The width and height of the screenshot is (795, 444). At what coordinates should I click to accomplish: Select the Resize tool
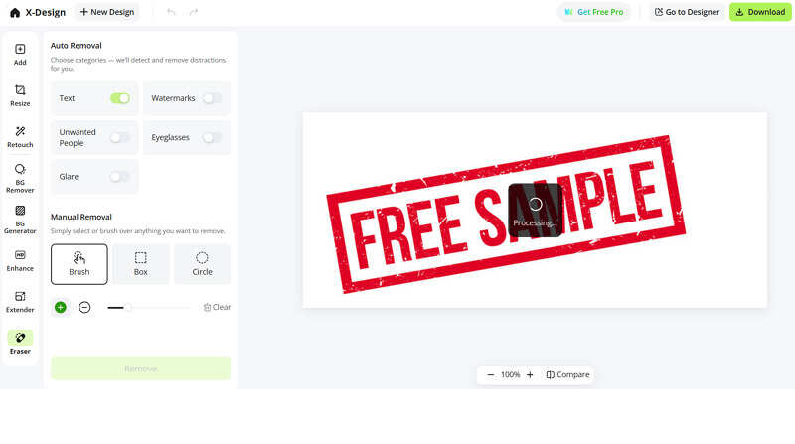(x=20, y=95)
